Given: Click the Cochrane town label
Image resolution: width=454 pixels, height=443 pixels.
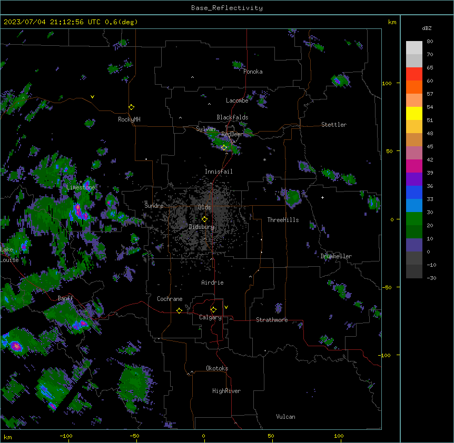Looking at the screenshot, I should [x=170, y=299].
